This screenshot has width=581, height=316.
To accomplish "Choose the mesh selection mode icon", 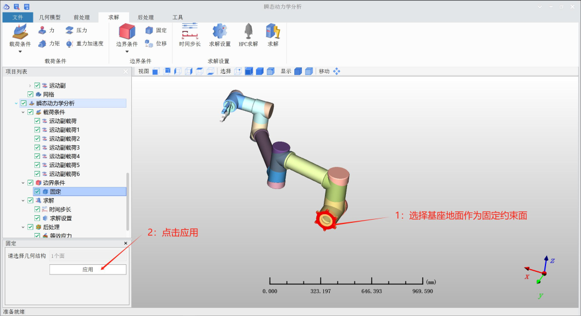I will click(271, 71).
